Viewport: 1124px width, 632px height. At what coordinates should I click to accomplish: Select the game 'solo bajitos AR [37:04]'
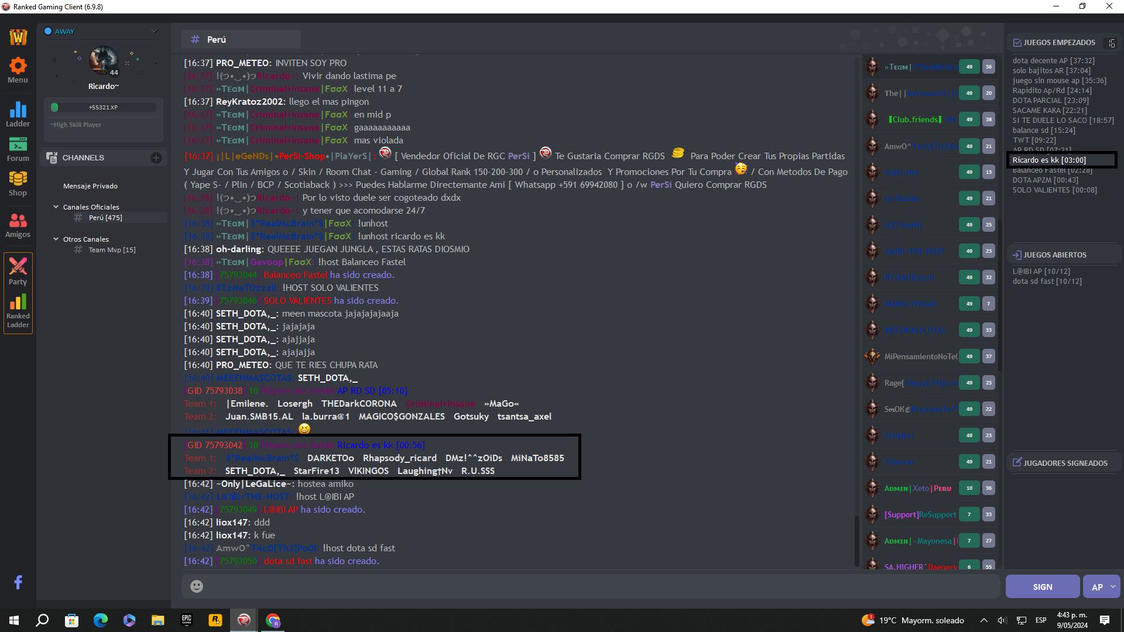pyautogui.click(x=1051, y=70)
